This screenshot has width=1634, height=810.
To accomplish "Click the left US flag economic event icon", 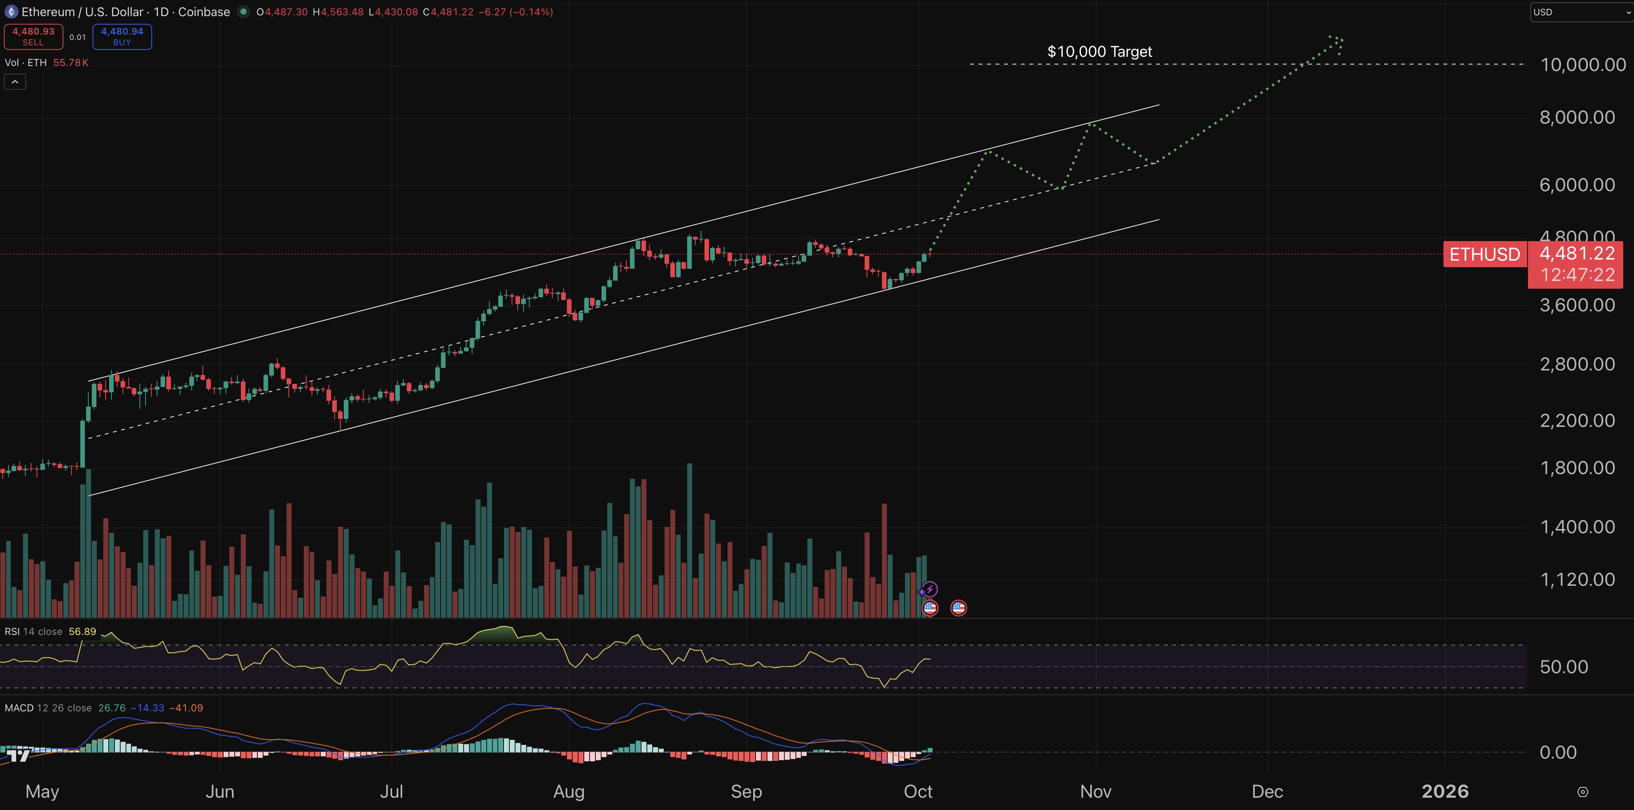I will pos(930,607).
